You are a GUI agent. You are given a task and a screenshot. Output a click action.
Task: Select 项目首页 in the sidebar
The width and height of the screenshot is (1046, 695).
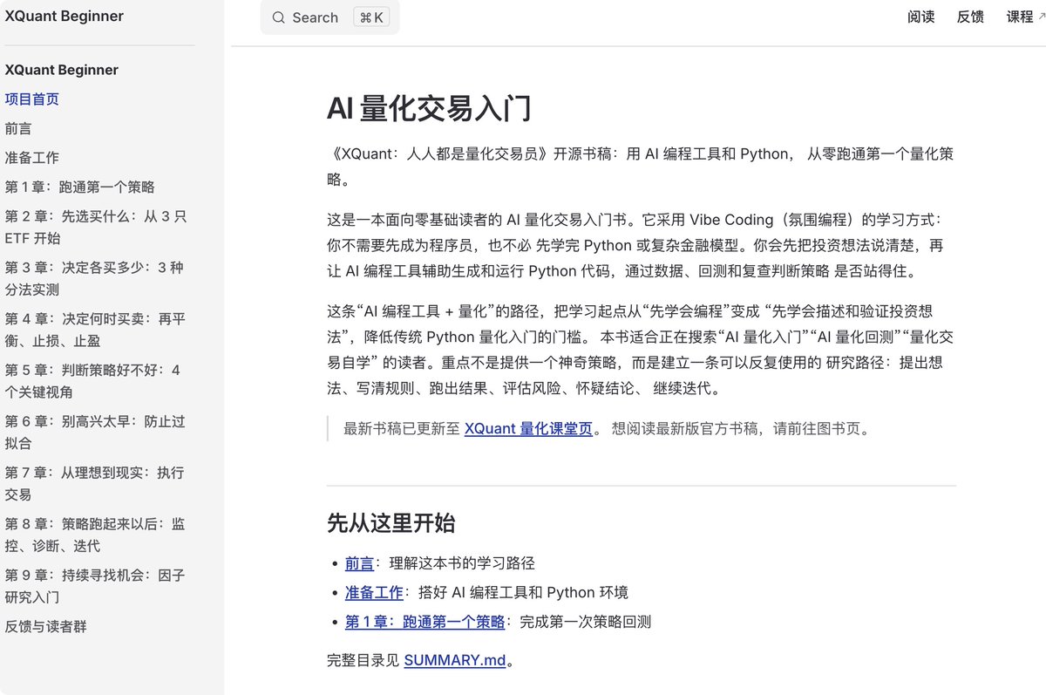click(32, 99)
